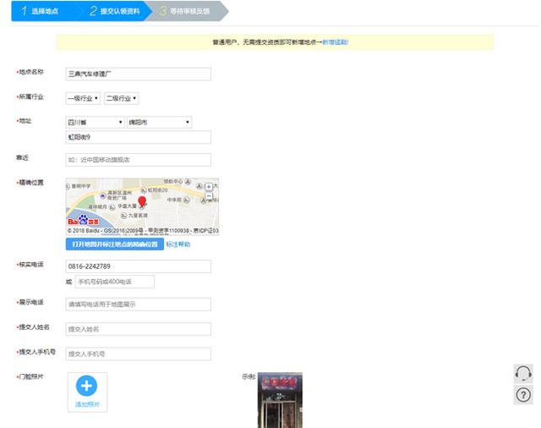Open the 二级行业 industry dropdown

point(122,98)
